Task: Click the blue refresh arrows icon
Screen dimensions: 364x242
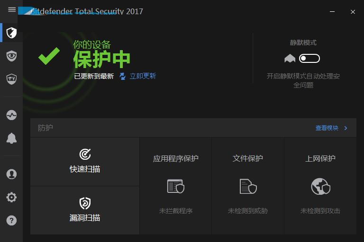Action: [123, 76]
